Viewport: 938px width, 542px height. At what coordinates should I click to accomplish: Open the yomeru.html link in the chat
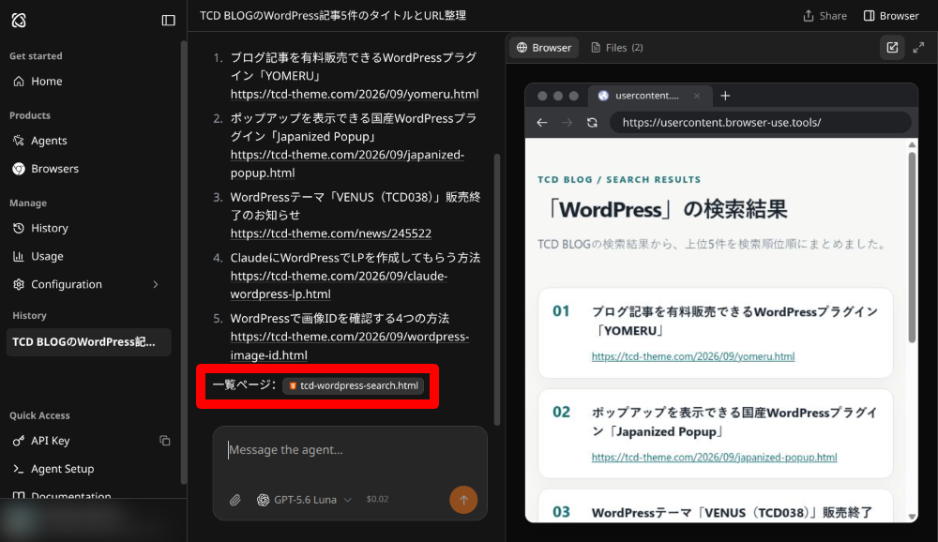pyautogui.click(x=355, y=94)
